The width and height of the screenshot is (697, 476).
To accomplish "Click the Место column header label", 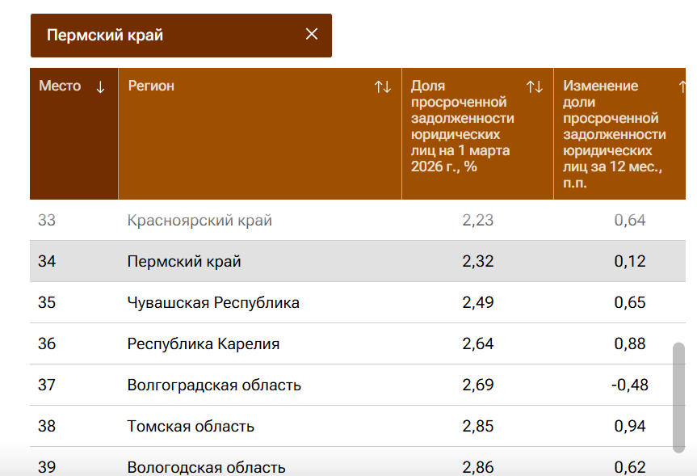I will click(60, 86).
